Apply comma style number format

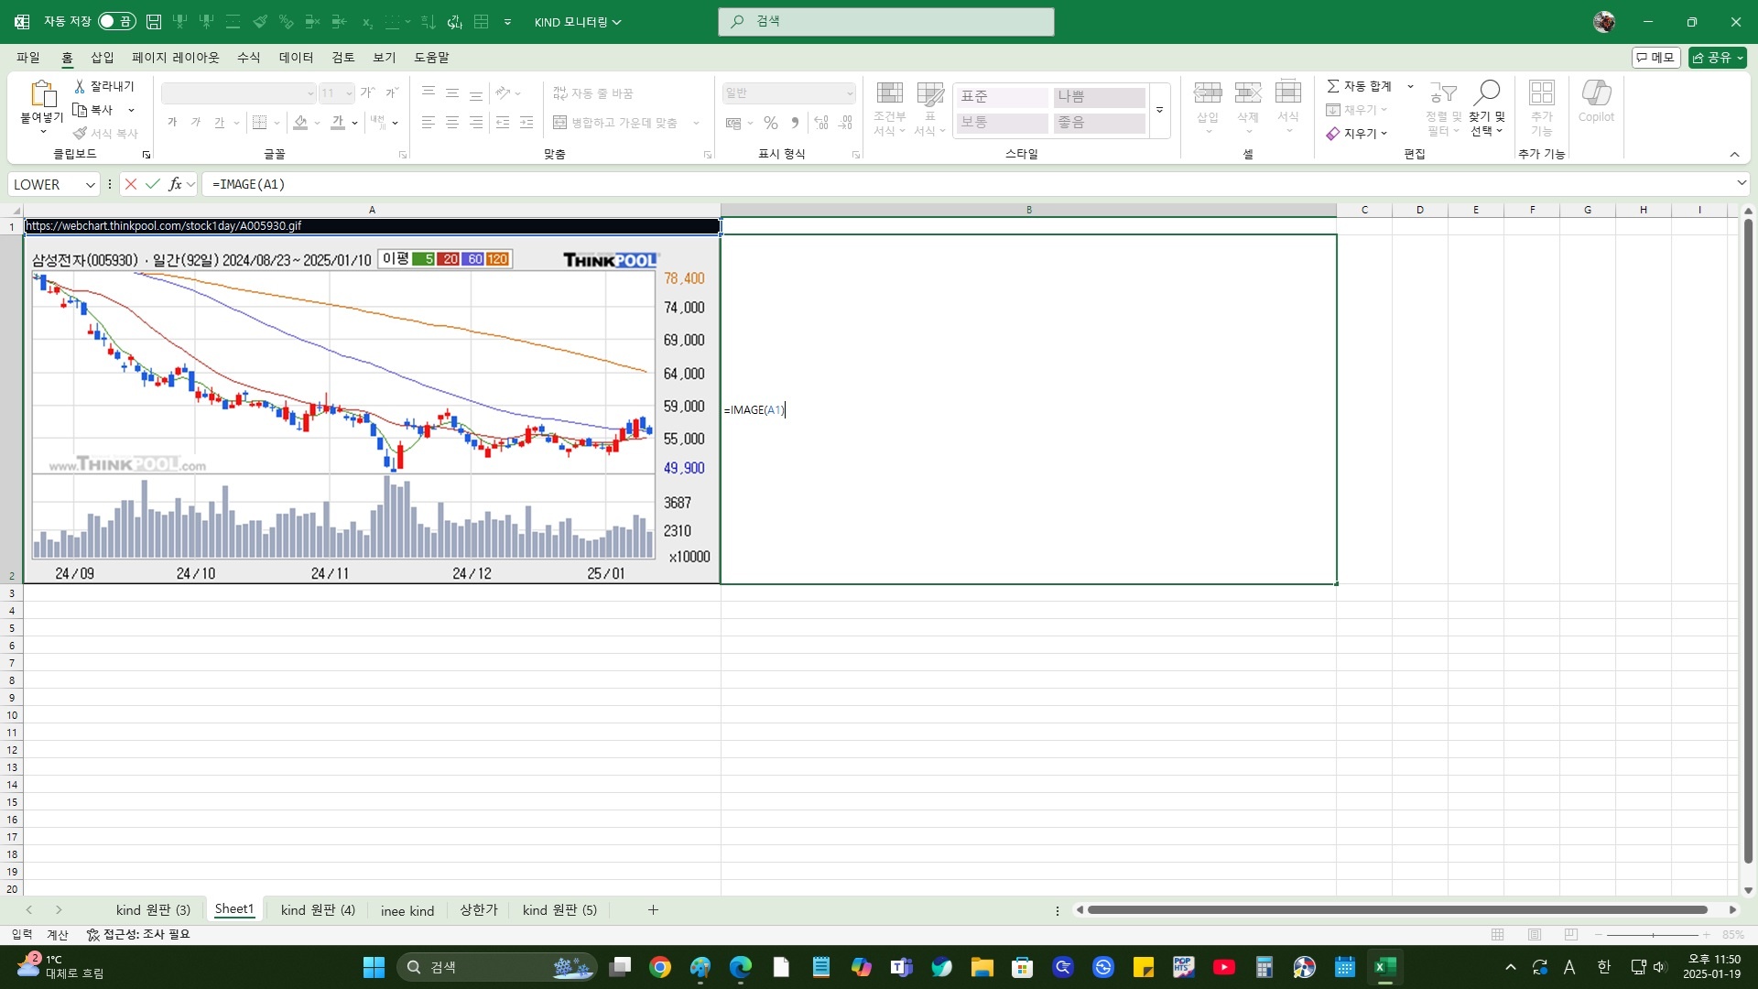(x=795, y=123)
